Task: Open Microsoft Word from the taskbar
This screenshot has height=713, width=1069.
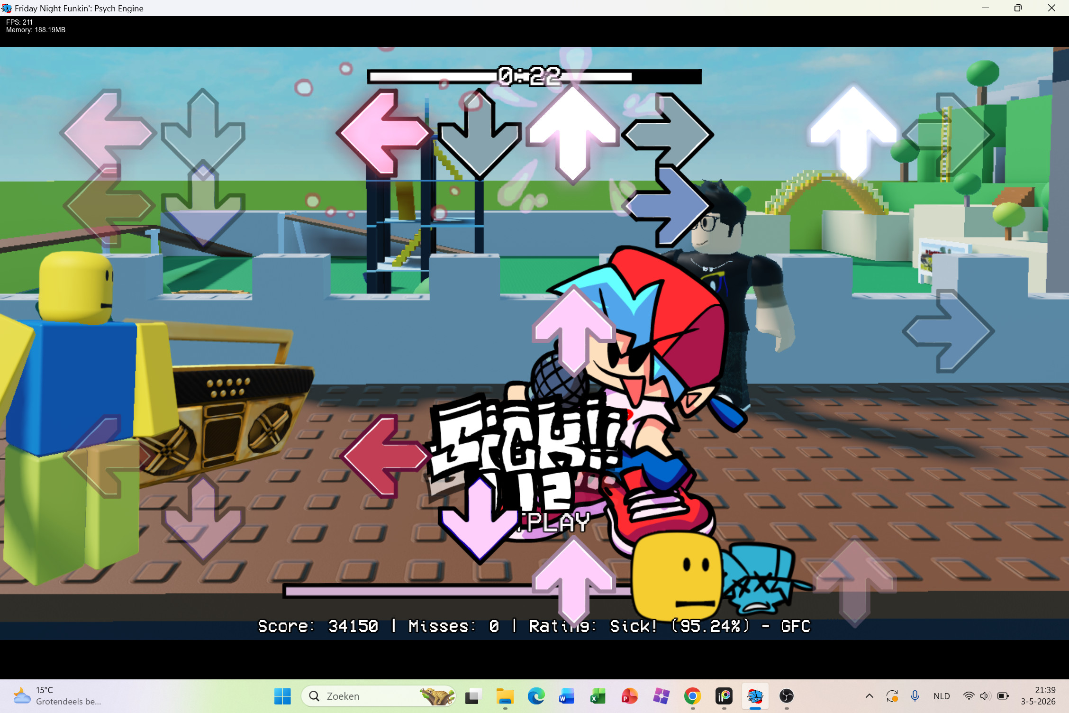Action: pyautogui.click(x=567, y=696)
